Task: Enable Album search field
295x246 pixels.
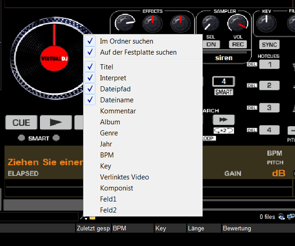Action: click(143, 122)
